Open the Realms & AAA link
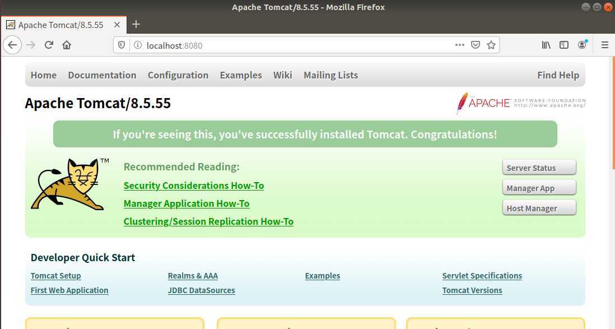This screenshot has width=615, height=329. click(193, 276)
